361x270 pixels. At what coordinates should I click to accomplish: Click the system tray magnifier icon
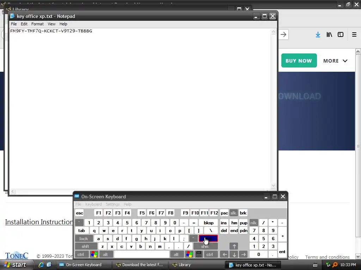click(335, 265)
